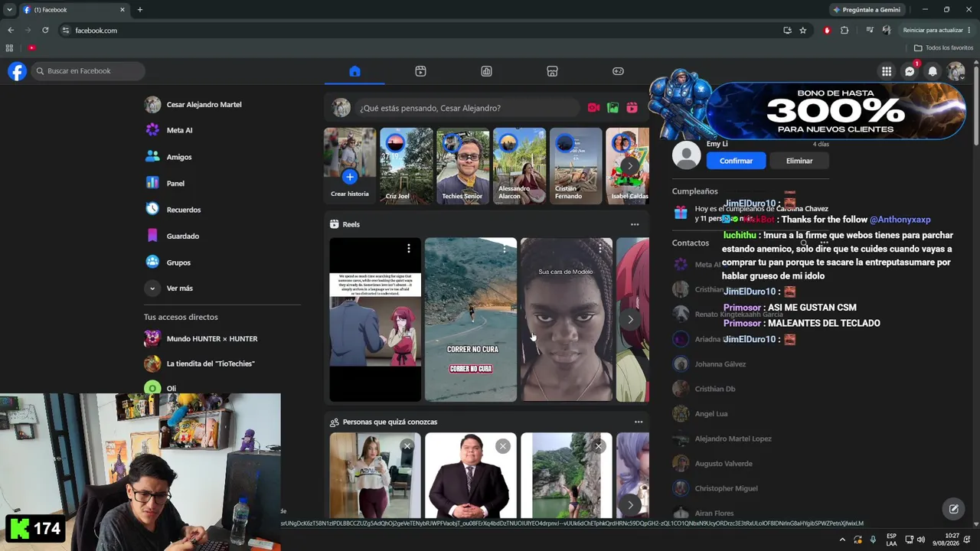
Task: Click the Buscar en Facebook search field
Action: [x=88, y=71]
